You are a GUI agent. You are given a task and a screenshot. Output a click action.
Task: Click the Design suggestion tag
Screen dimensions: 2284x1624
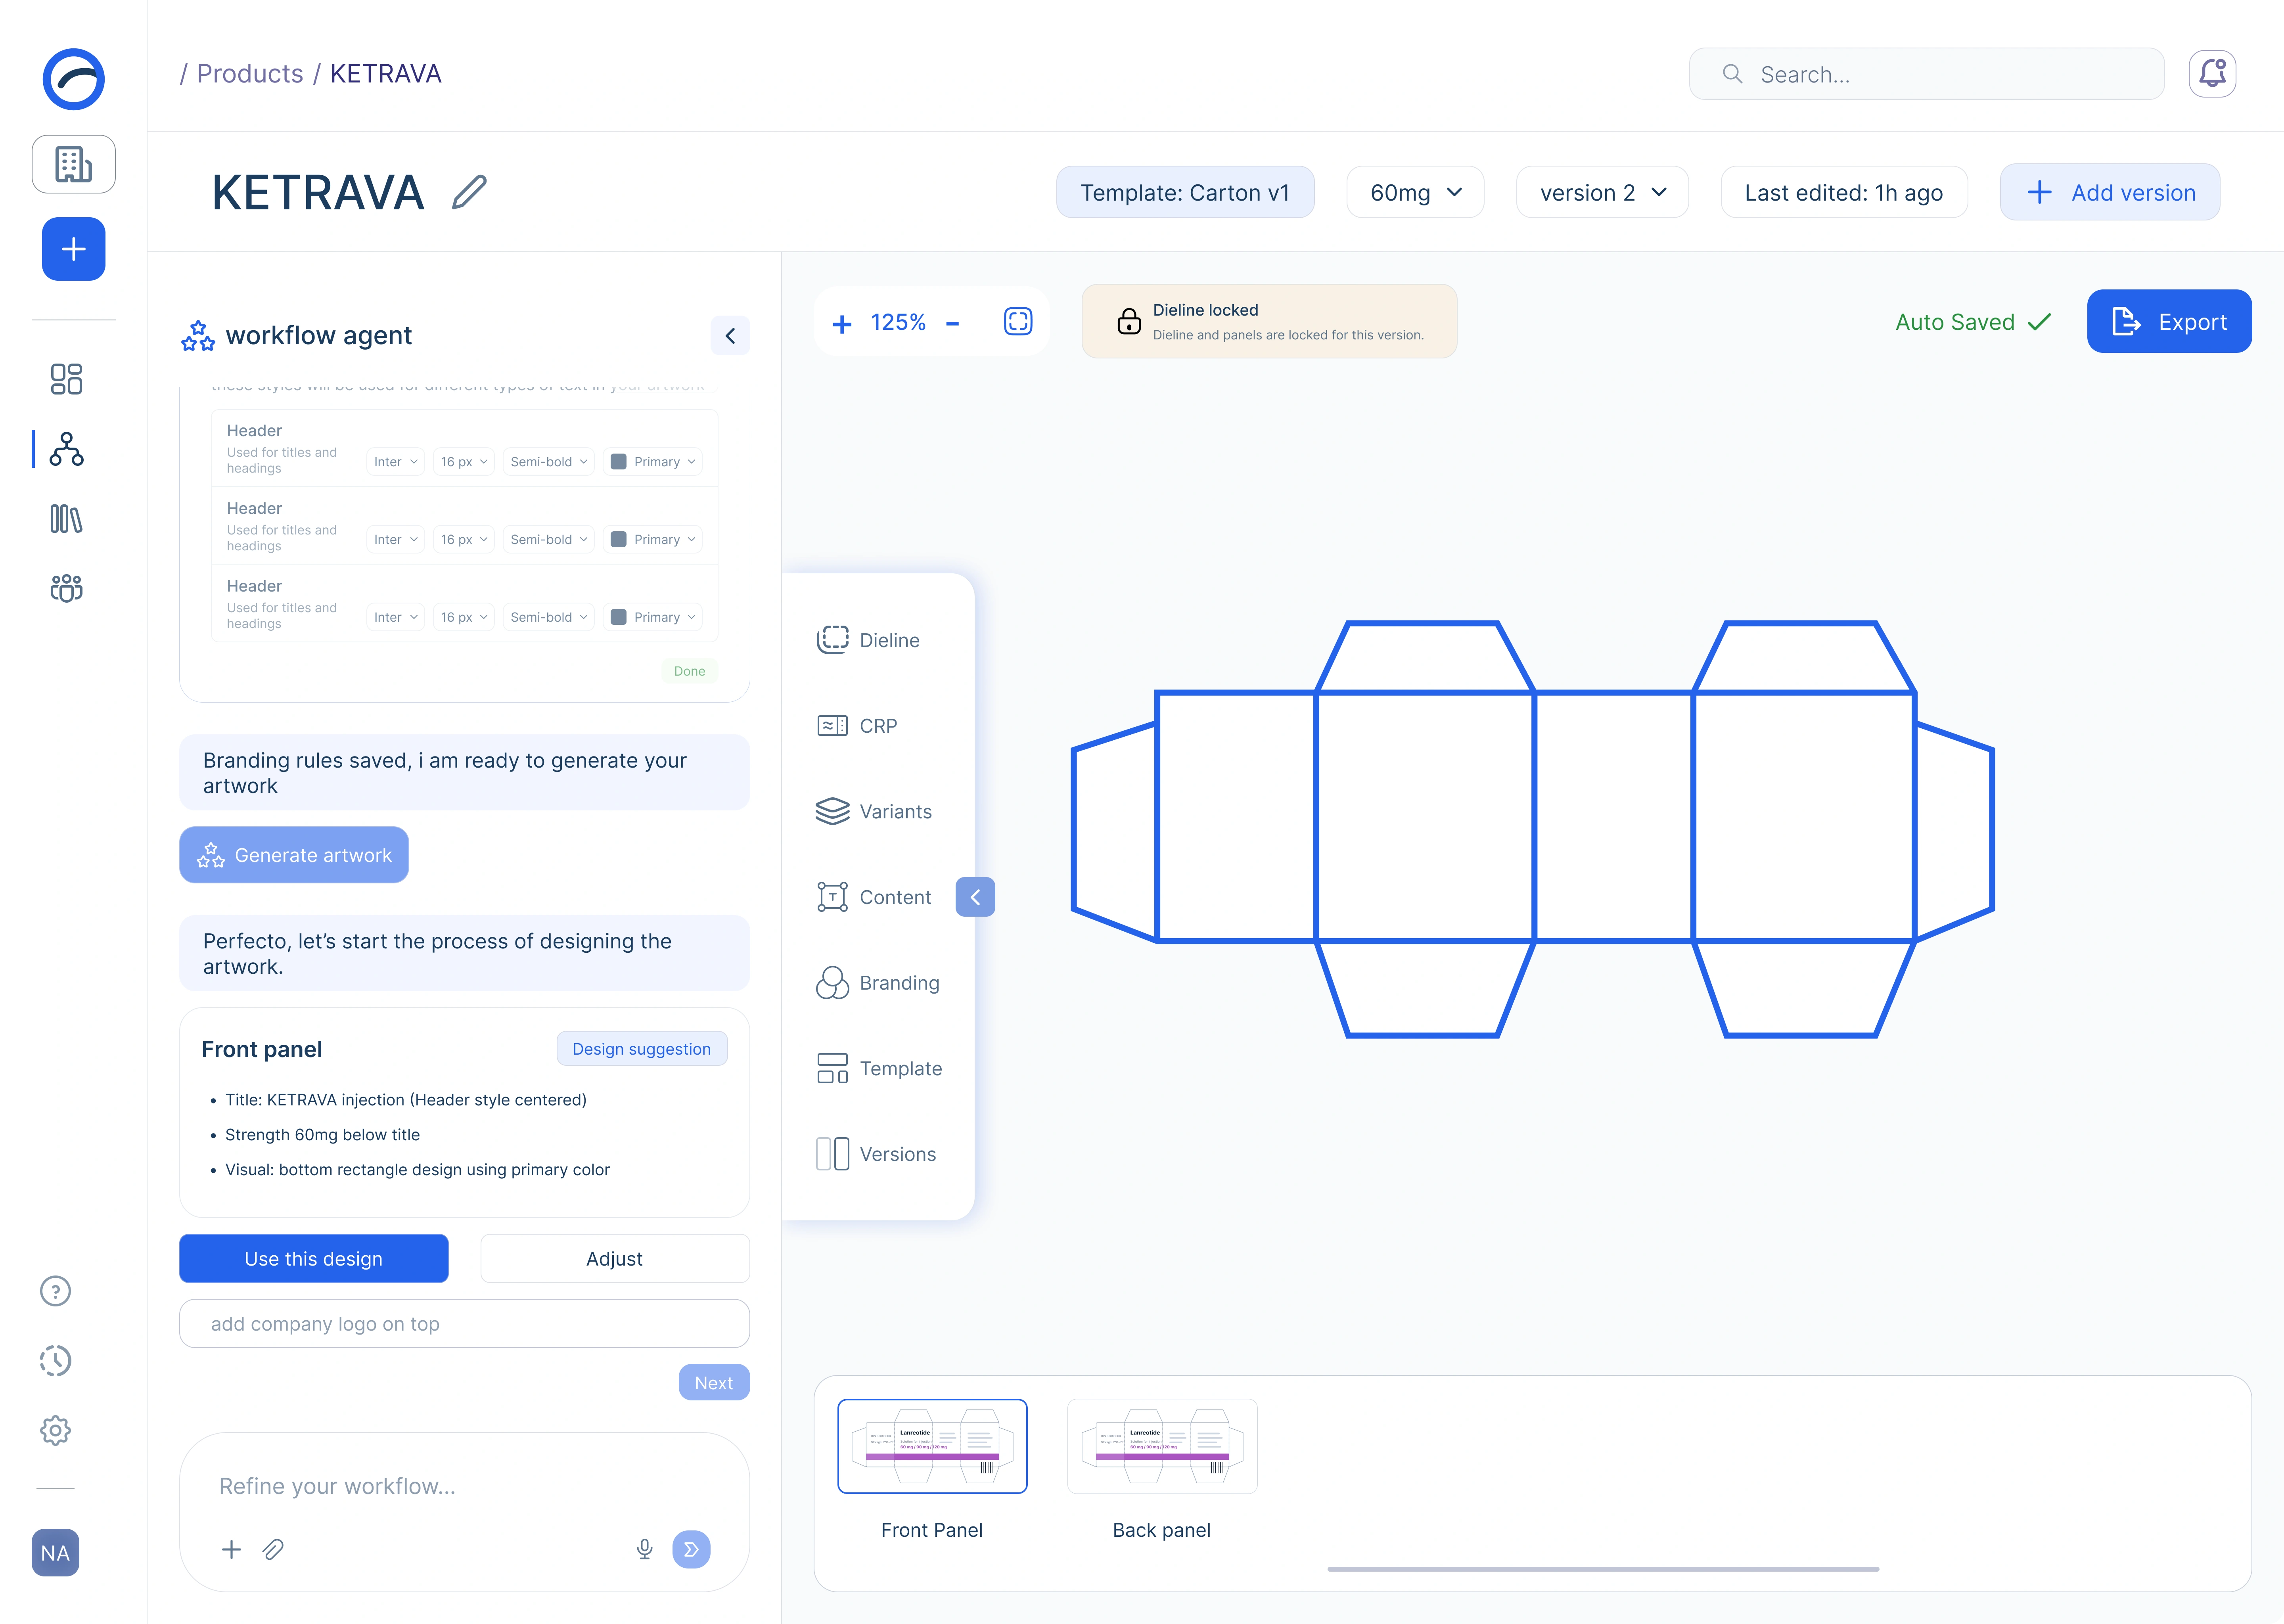tap(642, 1049)
